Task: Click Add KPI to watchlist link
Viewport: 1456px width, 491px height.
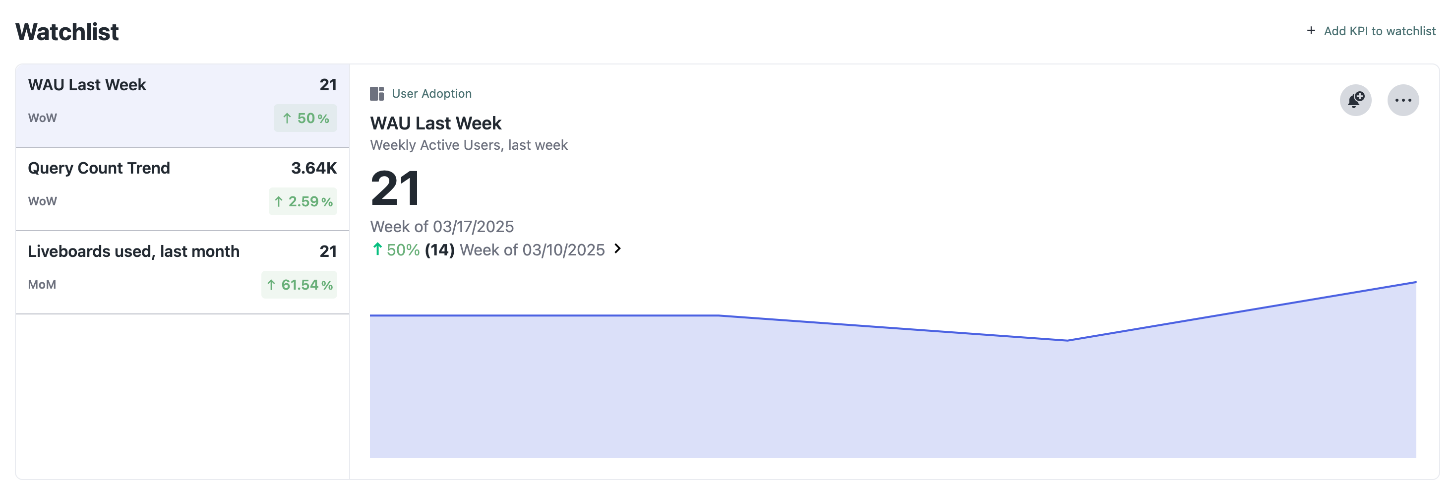Action: (x=1379, y=31)
